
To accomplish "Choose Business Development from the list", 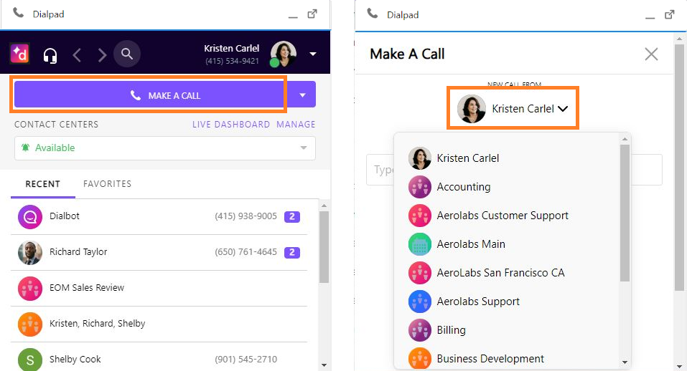I will tap(508, 359).
